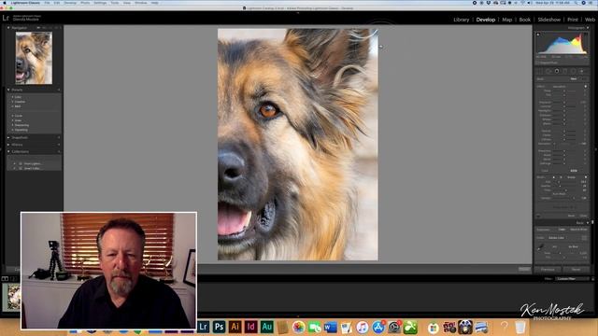Expand the History panel
The width and height of the screenshot is (598, 336).
(8, 145)
